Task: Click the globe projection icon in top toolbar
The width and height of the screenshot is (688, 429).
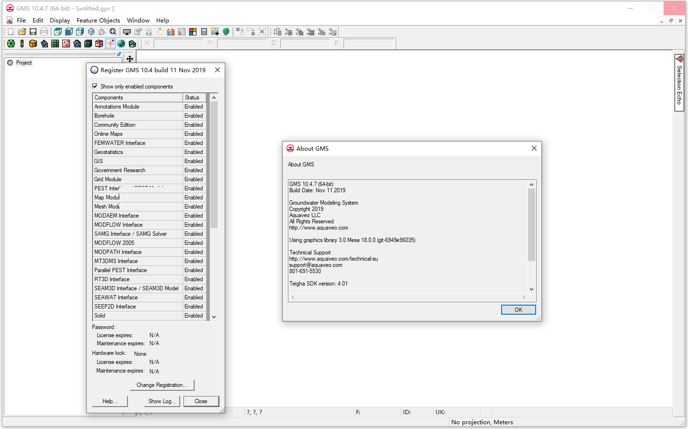Action: 226,32
